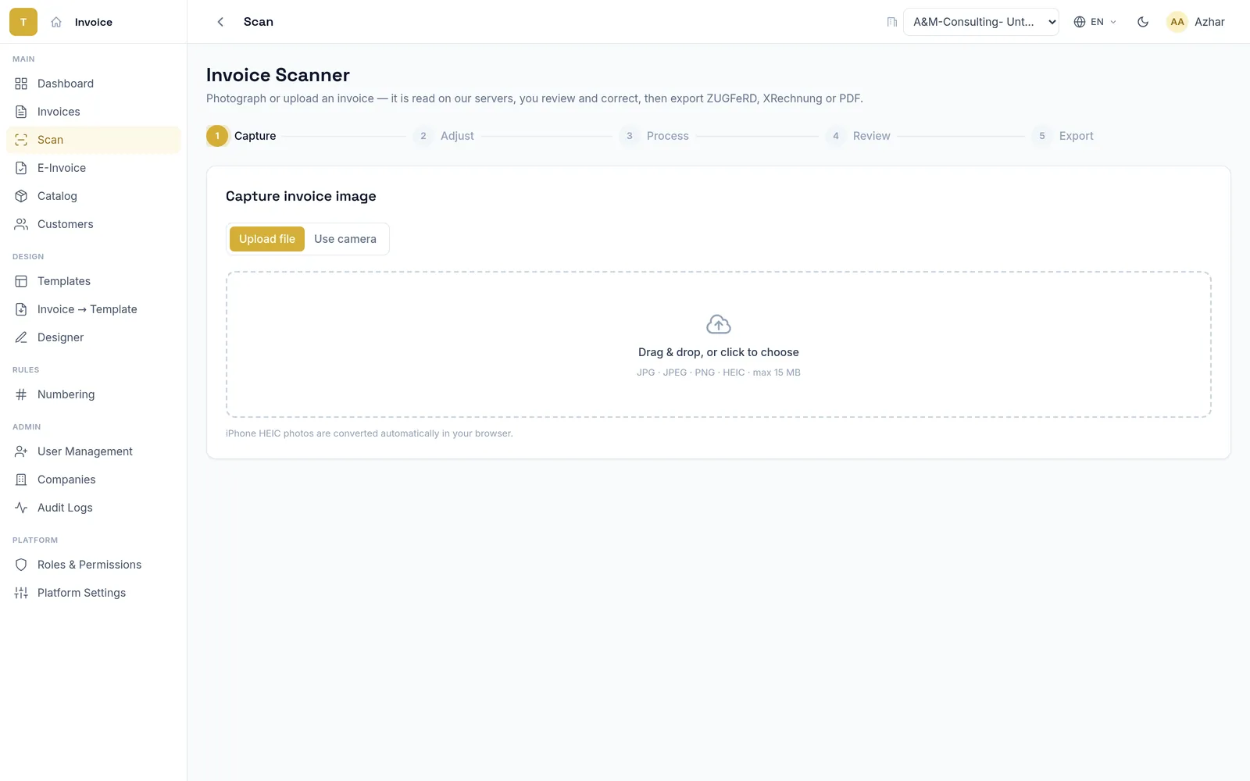The height and width of the screenshot is (781, 1250).
Task: Click the Catalog box icon
Action: [x=21, y=196]
